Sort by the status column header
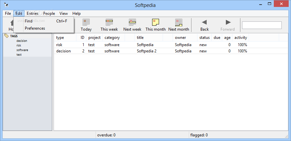Screen dimensions: 291x141 point(204,38)
